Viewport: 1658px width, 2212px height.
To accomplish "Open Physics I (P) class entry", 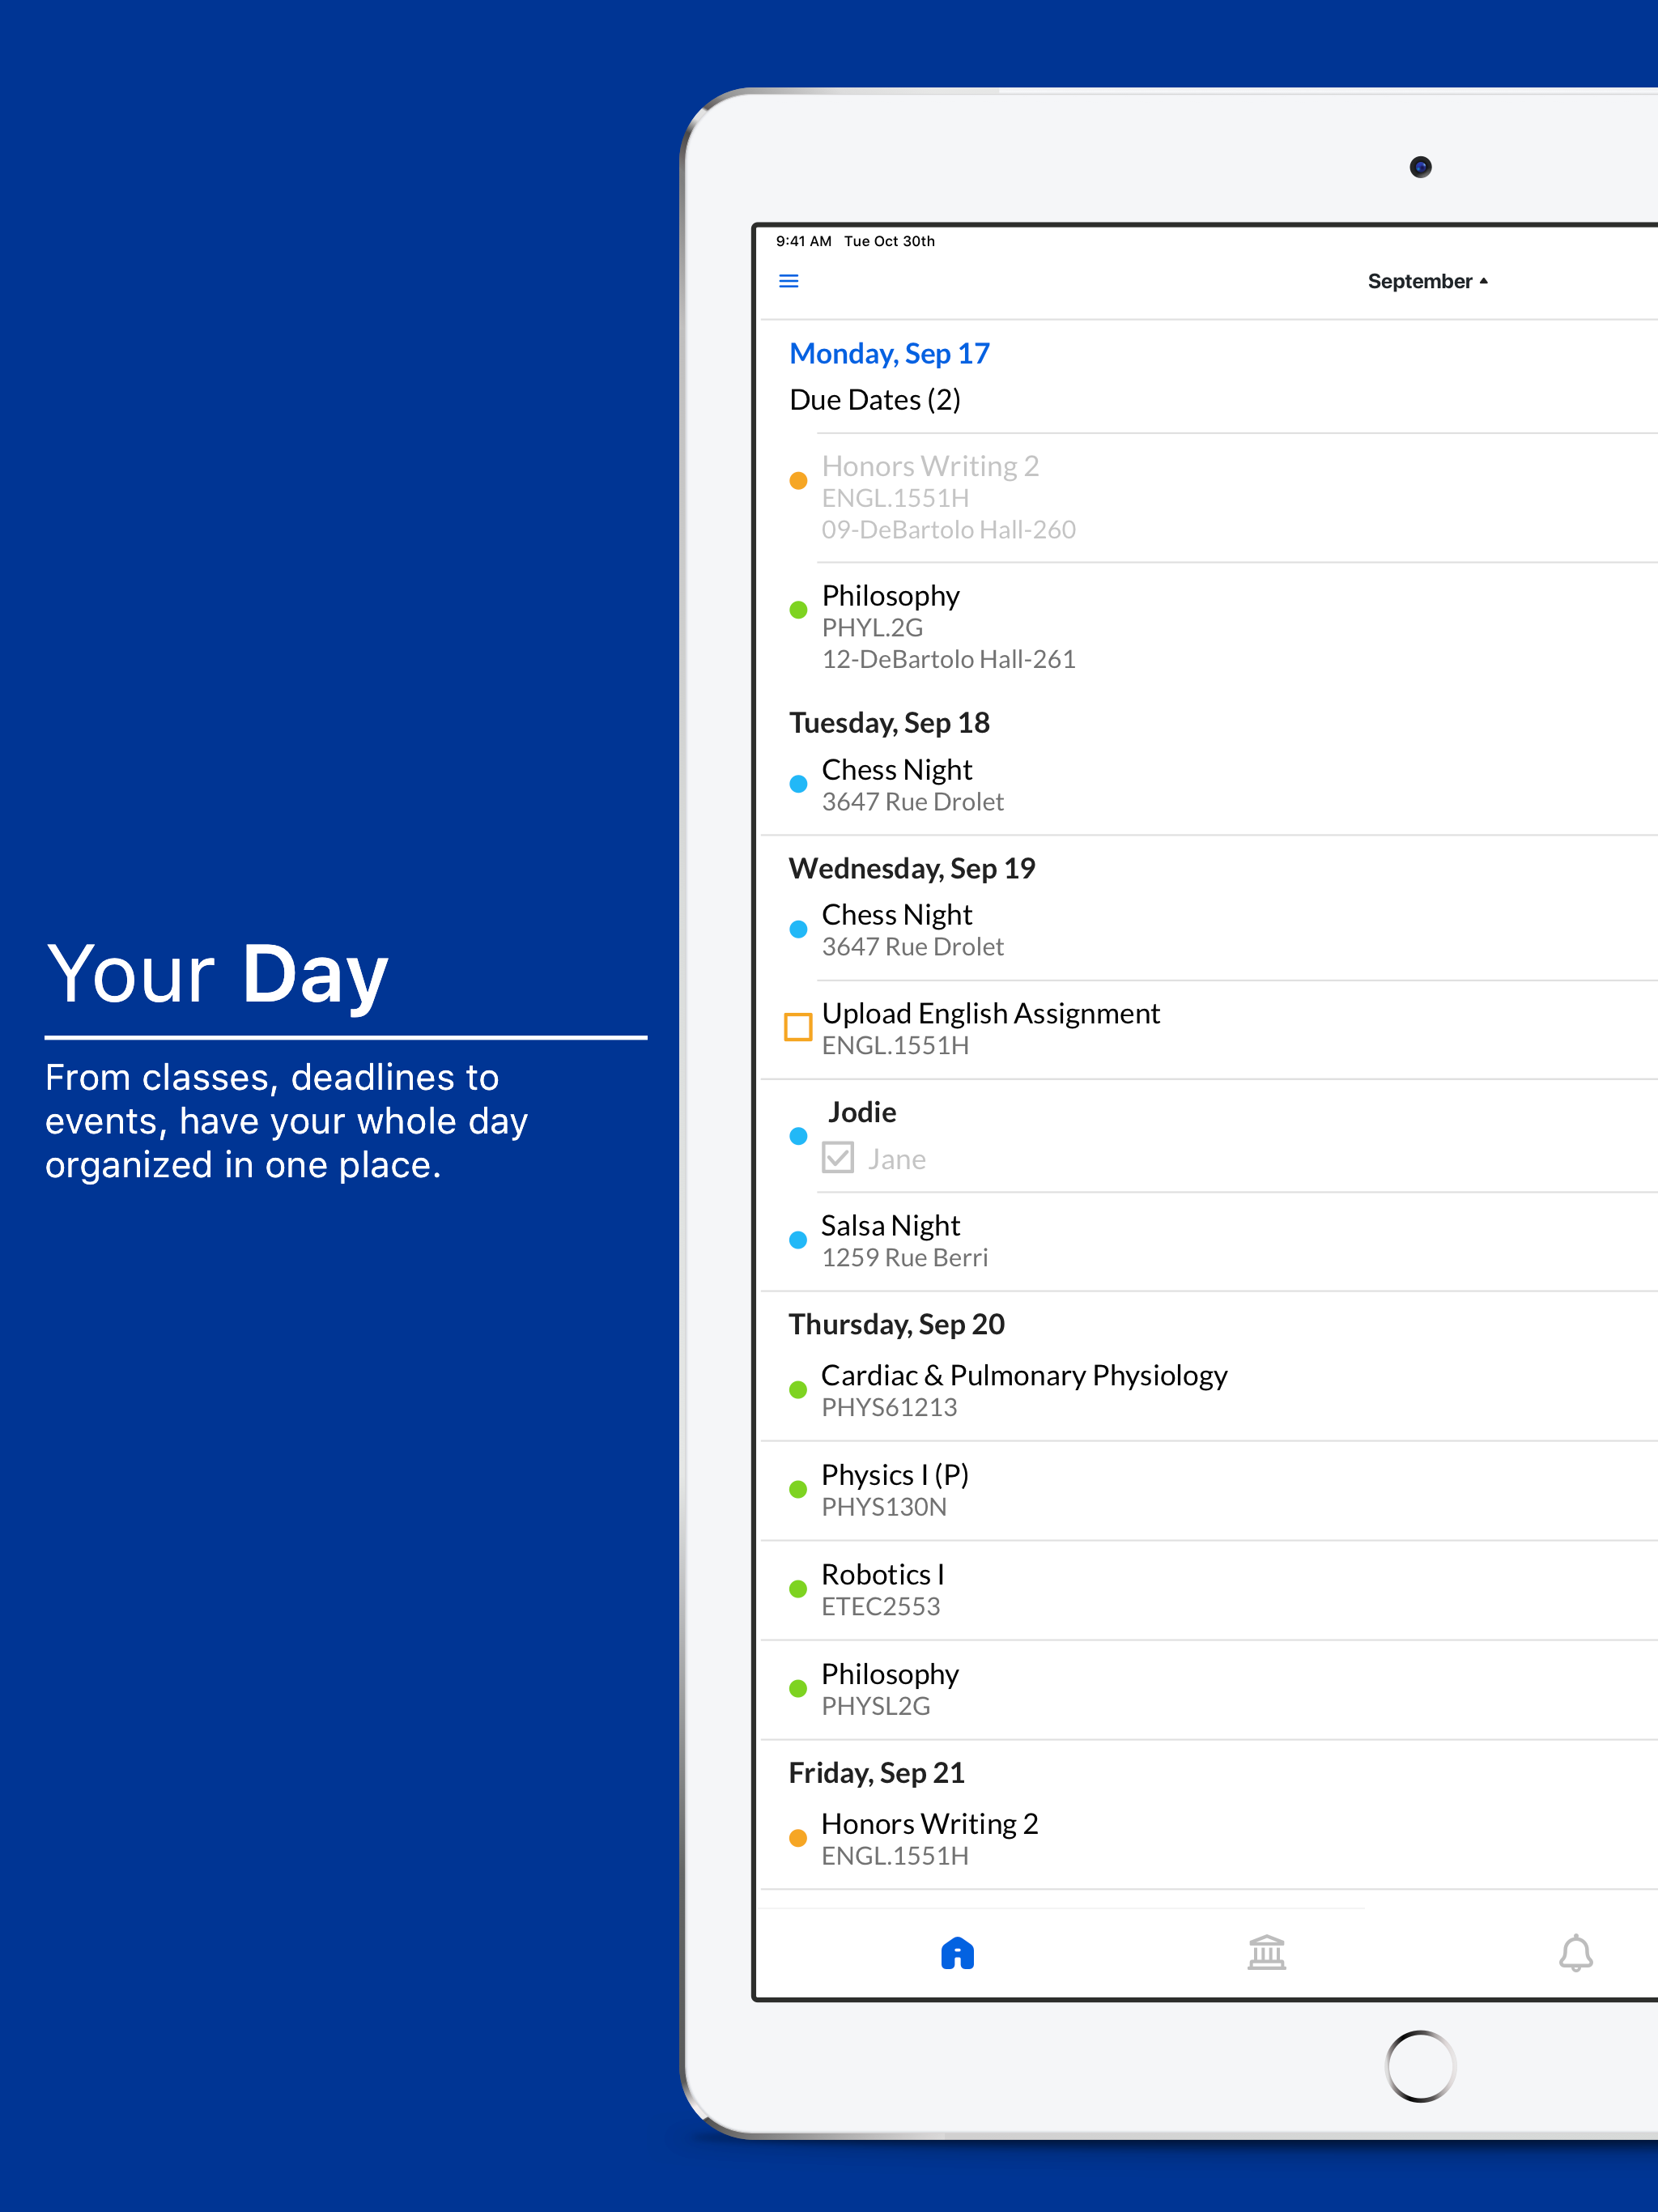I will [x=894, y=1490].
